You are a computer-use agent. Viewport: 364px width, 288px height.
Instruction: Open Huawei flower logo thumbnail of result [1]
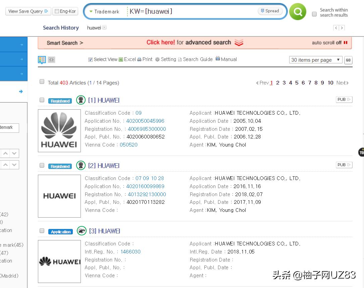pos(59,131)
